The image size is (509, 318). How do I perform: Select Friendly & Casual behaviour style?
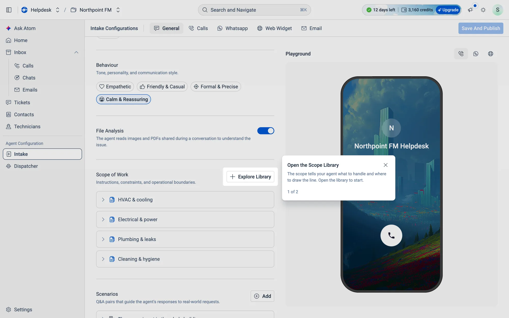click(x=162, y=86)
